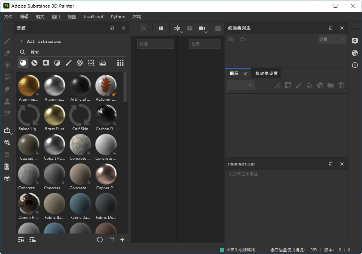Open the blending mode dropdown in layers panel
The height and width of the screenshot is (254, 362).
[241, 85]
